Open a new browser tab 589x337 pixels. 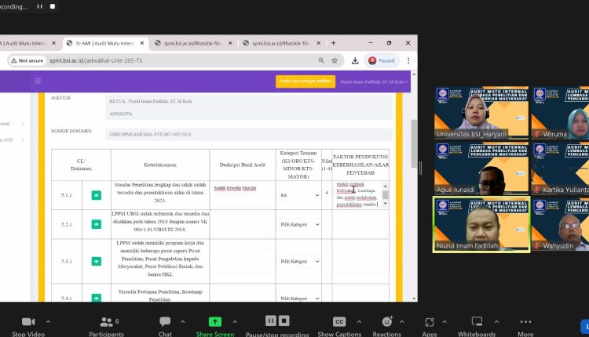[333, 43]
